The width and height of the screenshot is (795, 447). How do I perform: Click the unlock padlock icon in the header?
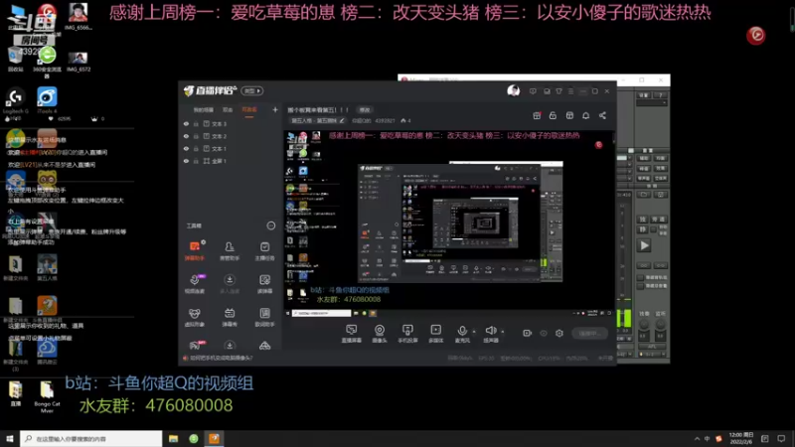coord(553,115)
